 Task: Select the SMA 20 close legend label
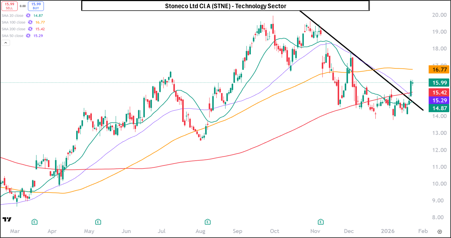click(x=13, y=16)
